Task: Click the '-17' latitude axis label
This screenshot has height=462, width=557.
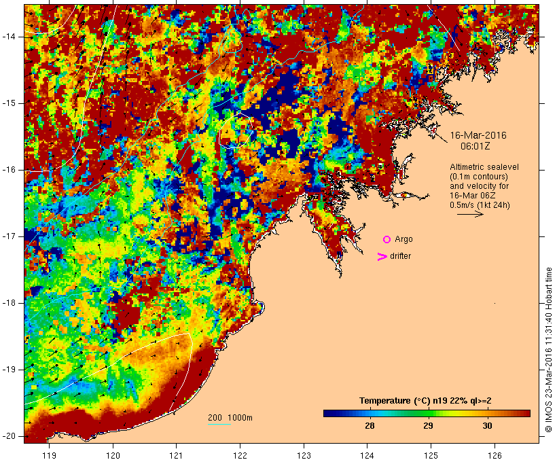Action: (x=9, y=236)
